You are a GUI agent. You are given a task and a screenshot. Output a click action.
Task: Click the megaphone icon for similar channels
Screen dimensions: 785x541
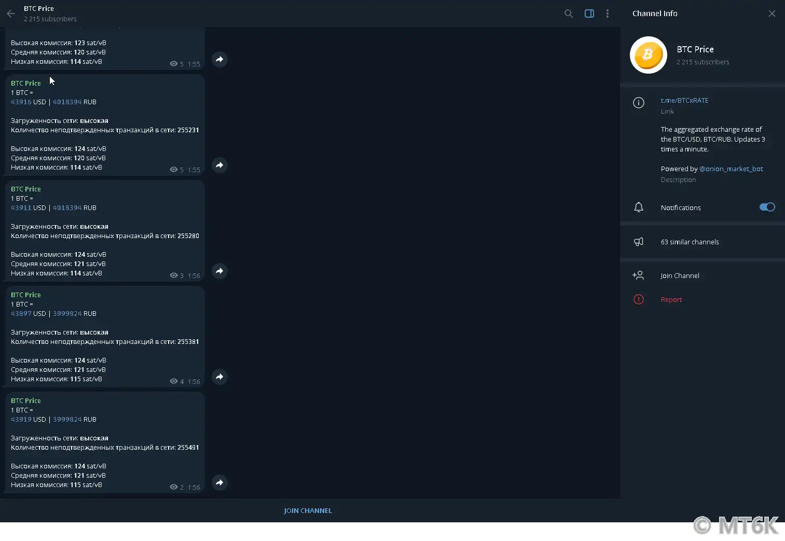point(639,242)
